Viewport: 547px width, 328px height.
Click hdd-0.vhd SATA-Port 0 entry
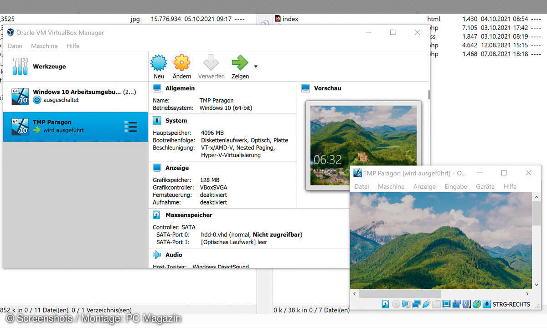tap(251, 235)
